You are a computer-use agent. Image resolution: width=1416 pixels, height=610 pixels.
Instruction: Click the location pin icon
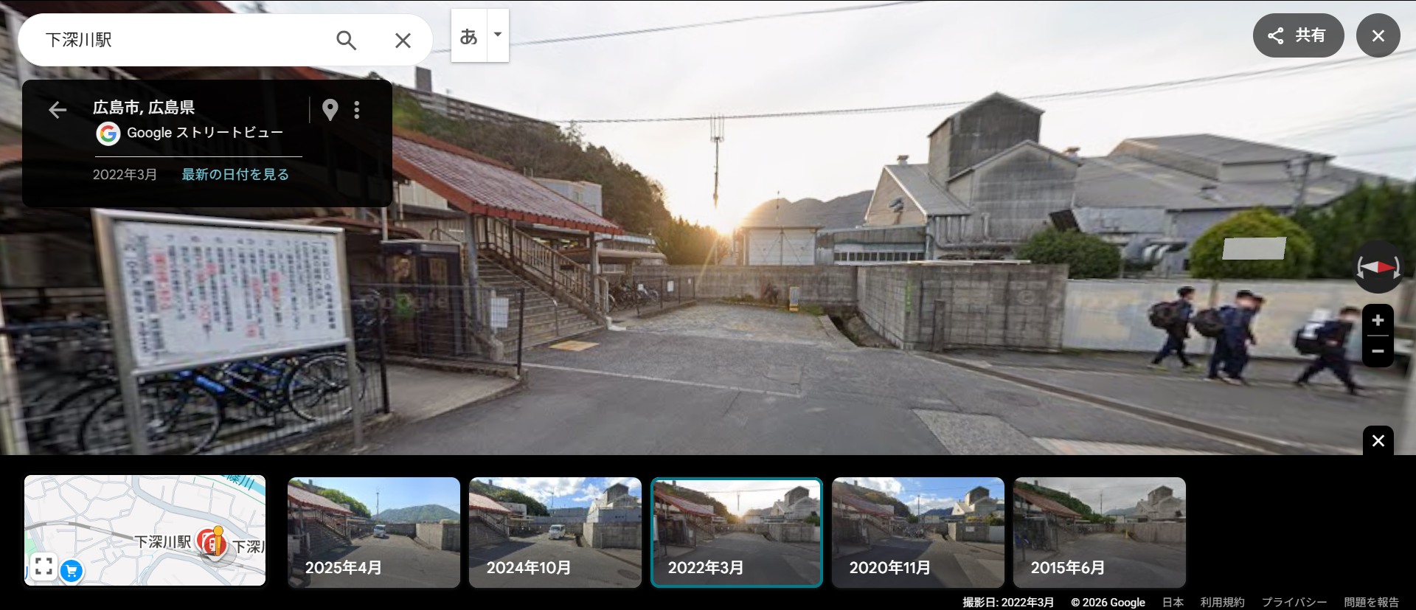click(x=330, y=110)
